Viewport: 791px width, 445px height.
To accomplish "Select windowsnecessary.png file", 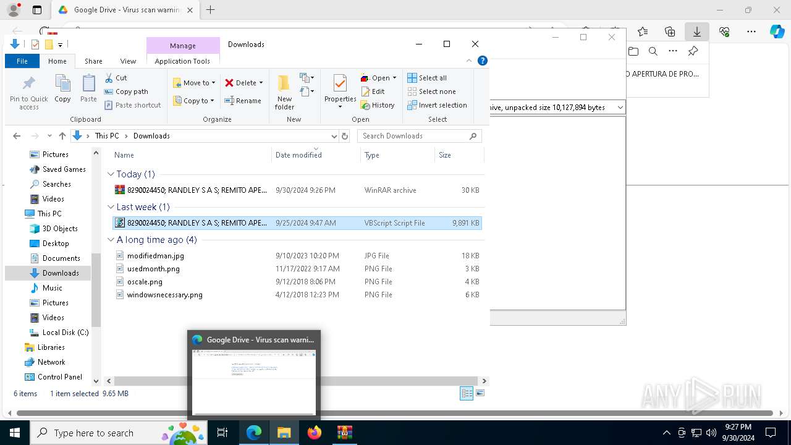I will point(297,295).
